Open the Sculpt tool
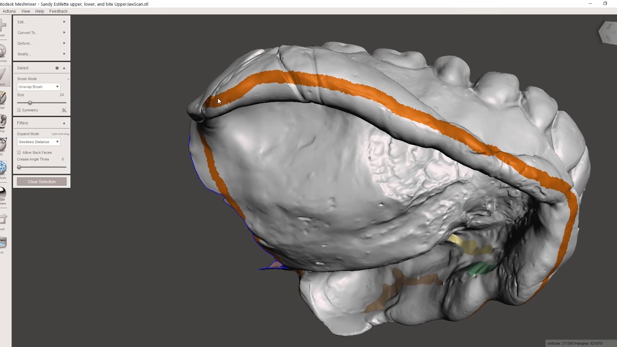The width and height of the screenshot is (617, 347). pos(2,99)
